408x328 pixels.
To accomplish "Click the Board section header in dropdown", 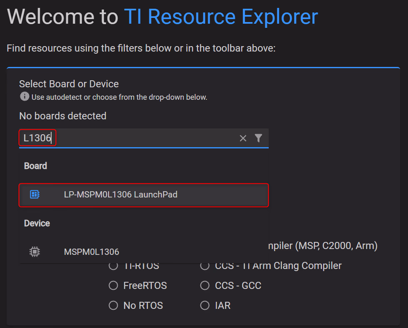I will pyautogui.click(x=35, y=166).
